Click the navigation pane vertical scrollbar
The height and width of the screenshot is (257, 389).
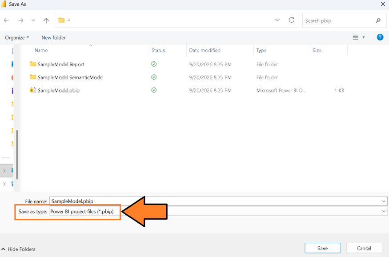17,154
